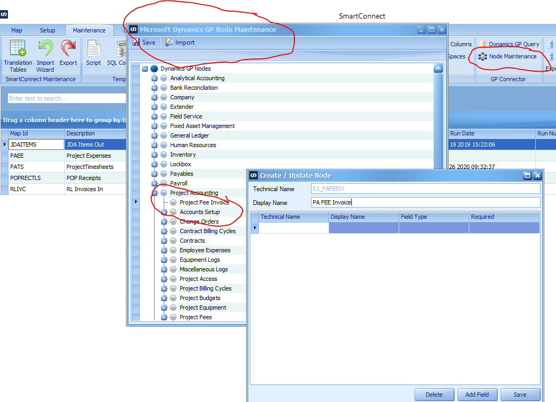Select the Fixed Asset Management tree item
Viewport: 556px width, 402px height.
[x=202, y=126]
